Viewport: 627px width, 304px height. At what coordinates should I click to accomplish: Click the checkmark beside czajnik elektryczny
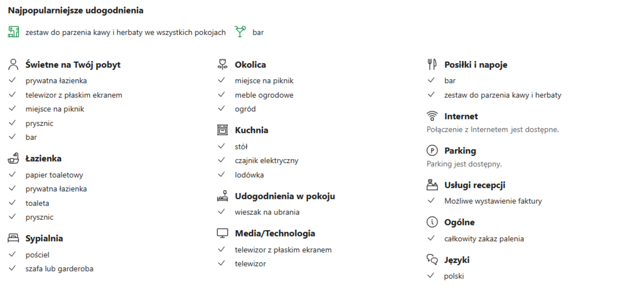click(x=221, y=160)
